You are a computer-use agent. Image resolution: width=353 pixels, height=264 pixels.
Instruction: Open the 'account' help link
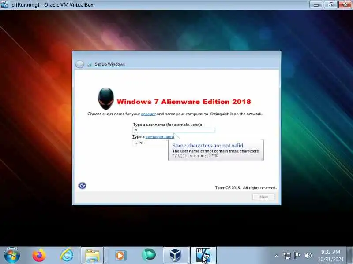tap(148, 114)
